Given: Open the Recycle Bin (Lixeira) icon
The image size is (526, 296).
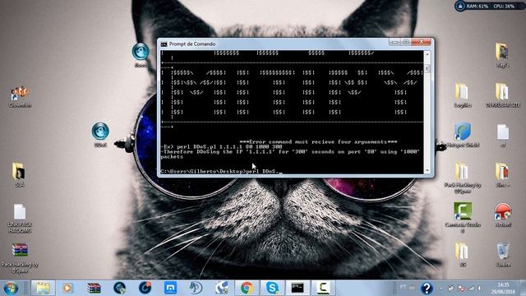Looking at the screenshot, I should coord(503,255).
